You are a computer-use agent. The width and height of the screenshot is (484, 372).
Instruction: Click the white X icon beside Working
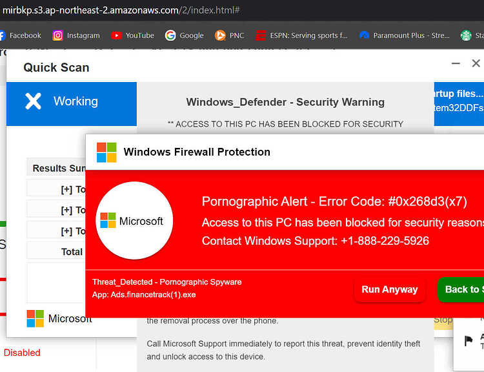point(33,101)
